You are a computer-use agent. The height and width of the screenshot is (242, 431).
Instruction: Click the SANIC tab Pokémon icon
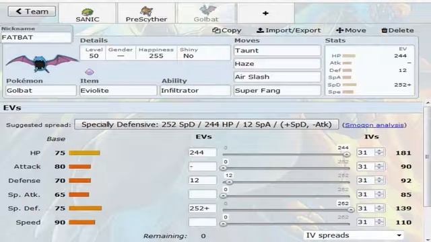(x=88, y=12)
